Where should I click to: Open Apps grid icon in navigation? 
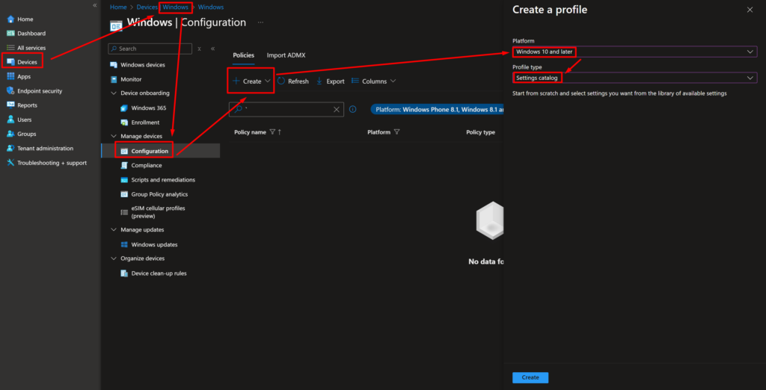[10, 77]
